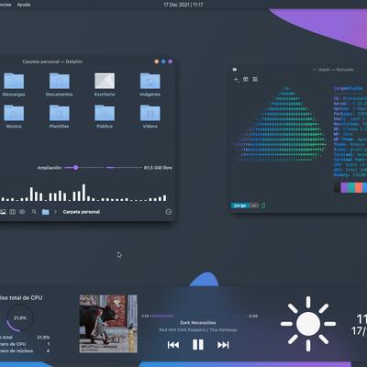The height and width of the screenshot is (367, 367).
Task: Open Dolphin's hamburger menu button
Action: click(168, 212)
